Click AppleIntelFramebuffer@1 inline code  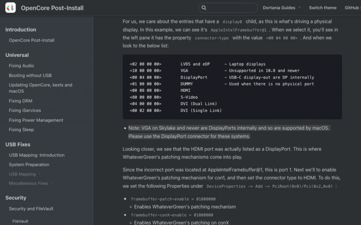[239, 30]
